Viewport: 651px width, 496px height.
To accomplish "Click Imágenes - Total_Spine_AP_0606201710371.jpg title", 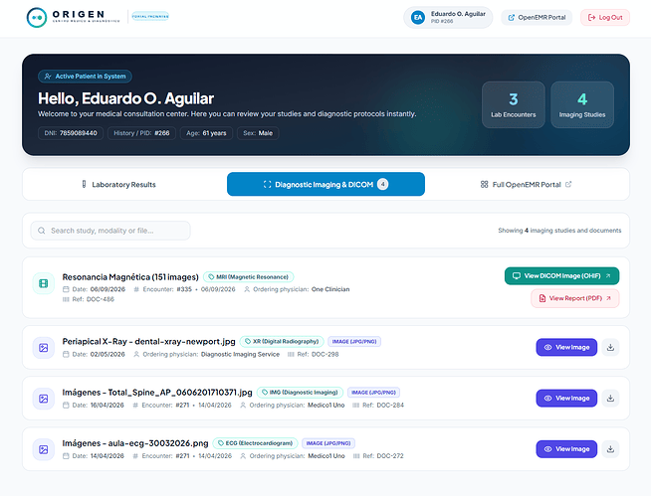I will [x=157, y=393].
